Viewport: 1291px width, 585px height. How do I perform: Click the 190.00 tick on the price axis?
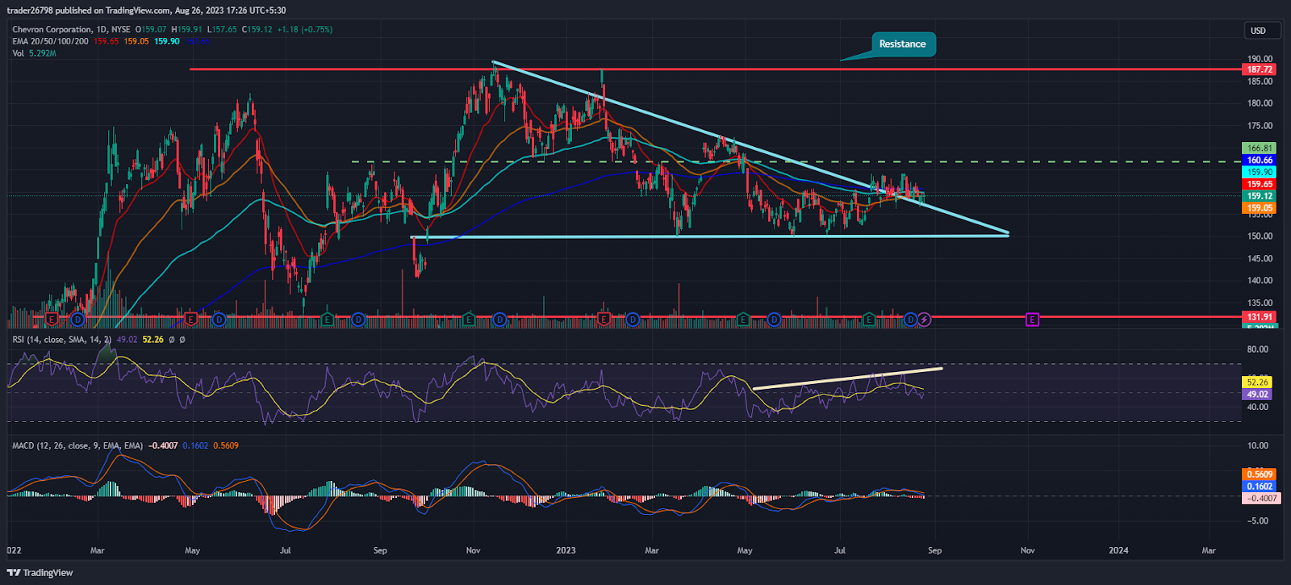click(x=1260, y=59)
